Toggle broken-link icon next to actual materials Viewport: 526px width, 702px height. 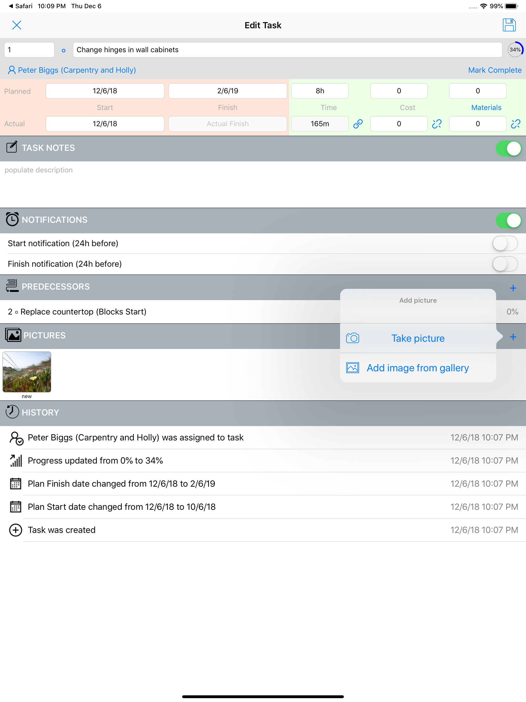[515, 124]
